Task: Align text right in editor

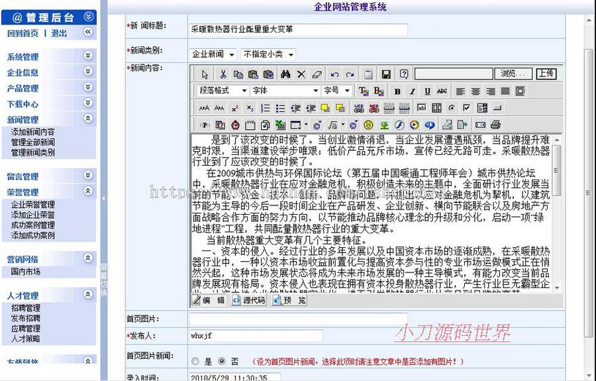Action: tap(490, 91)
